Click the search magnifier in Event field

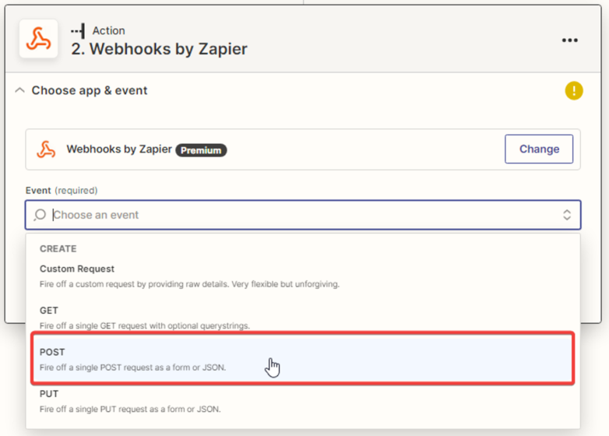coord(40,215)
